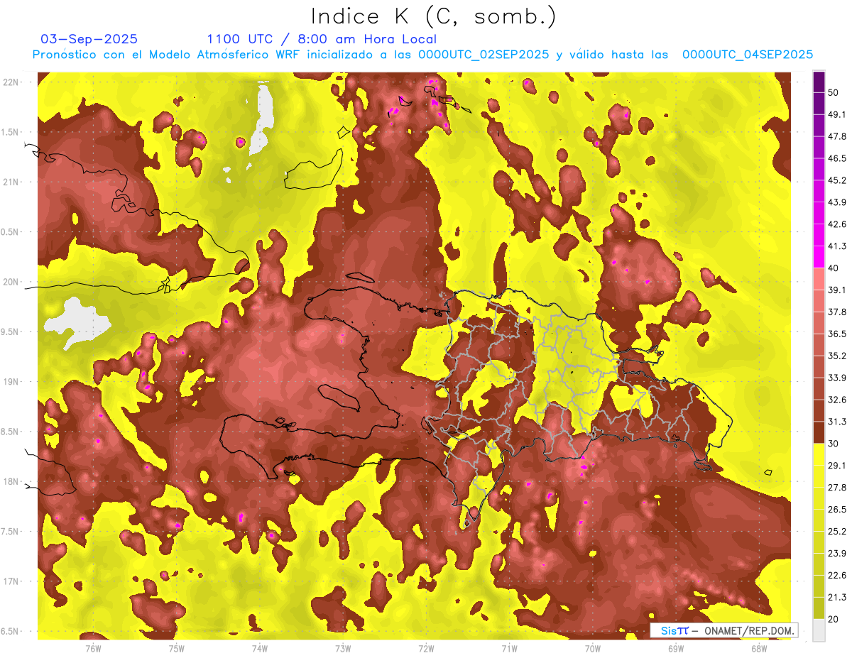The height and width of the screenshot is (658, 852).
Task: Click the legend value 42.6
Action: [x=837, y=224]
